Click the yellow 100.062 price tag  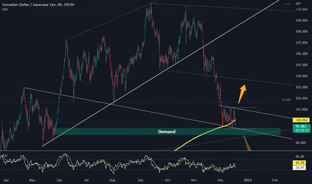click(301, 120)
